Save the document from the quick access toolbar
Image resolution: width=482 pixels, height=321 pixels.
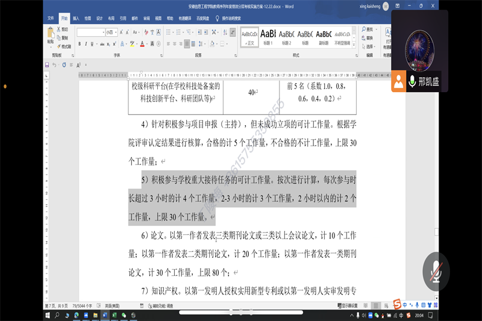click(47, 64)
